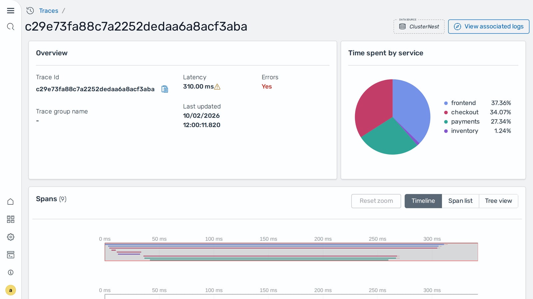Click the checkout percentage 34.07%
The height and width of the screenshot is (299, 533).
pyautogui.click(x=500, y=112)
